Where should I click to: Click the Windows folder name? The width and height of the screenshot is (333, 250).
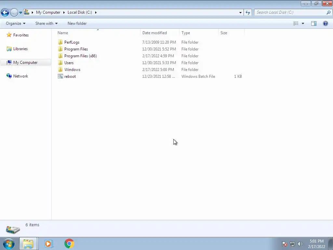[72, 70]
